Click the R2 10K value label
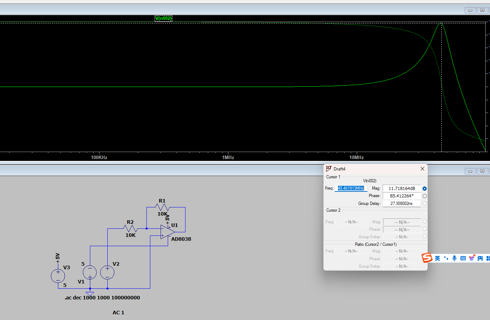The height and width of the screenshot is (320, 490). pos(130,235)
